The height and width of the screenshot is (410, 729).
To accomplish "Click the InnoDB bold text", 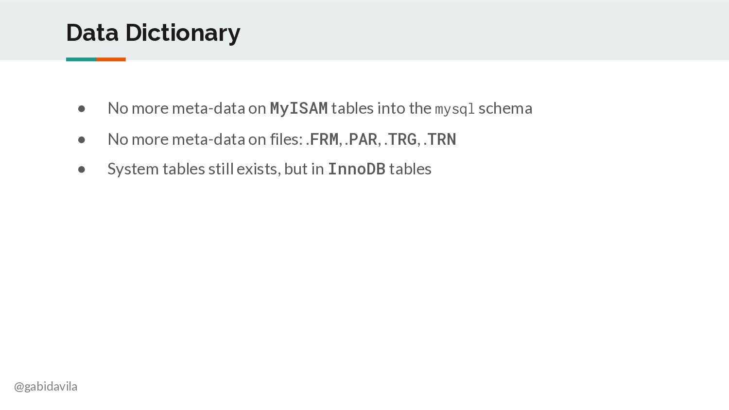I will pyautogui.click(x=357, y=169).
